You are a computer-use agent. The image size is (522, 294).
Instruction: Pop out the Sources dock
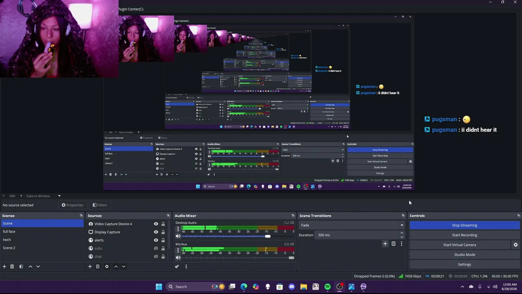tap(168, 216)
